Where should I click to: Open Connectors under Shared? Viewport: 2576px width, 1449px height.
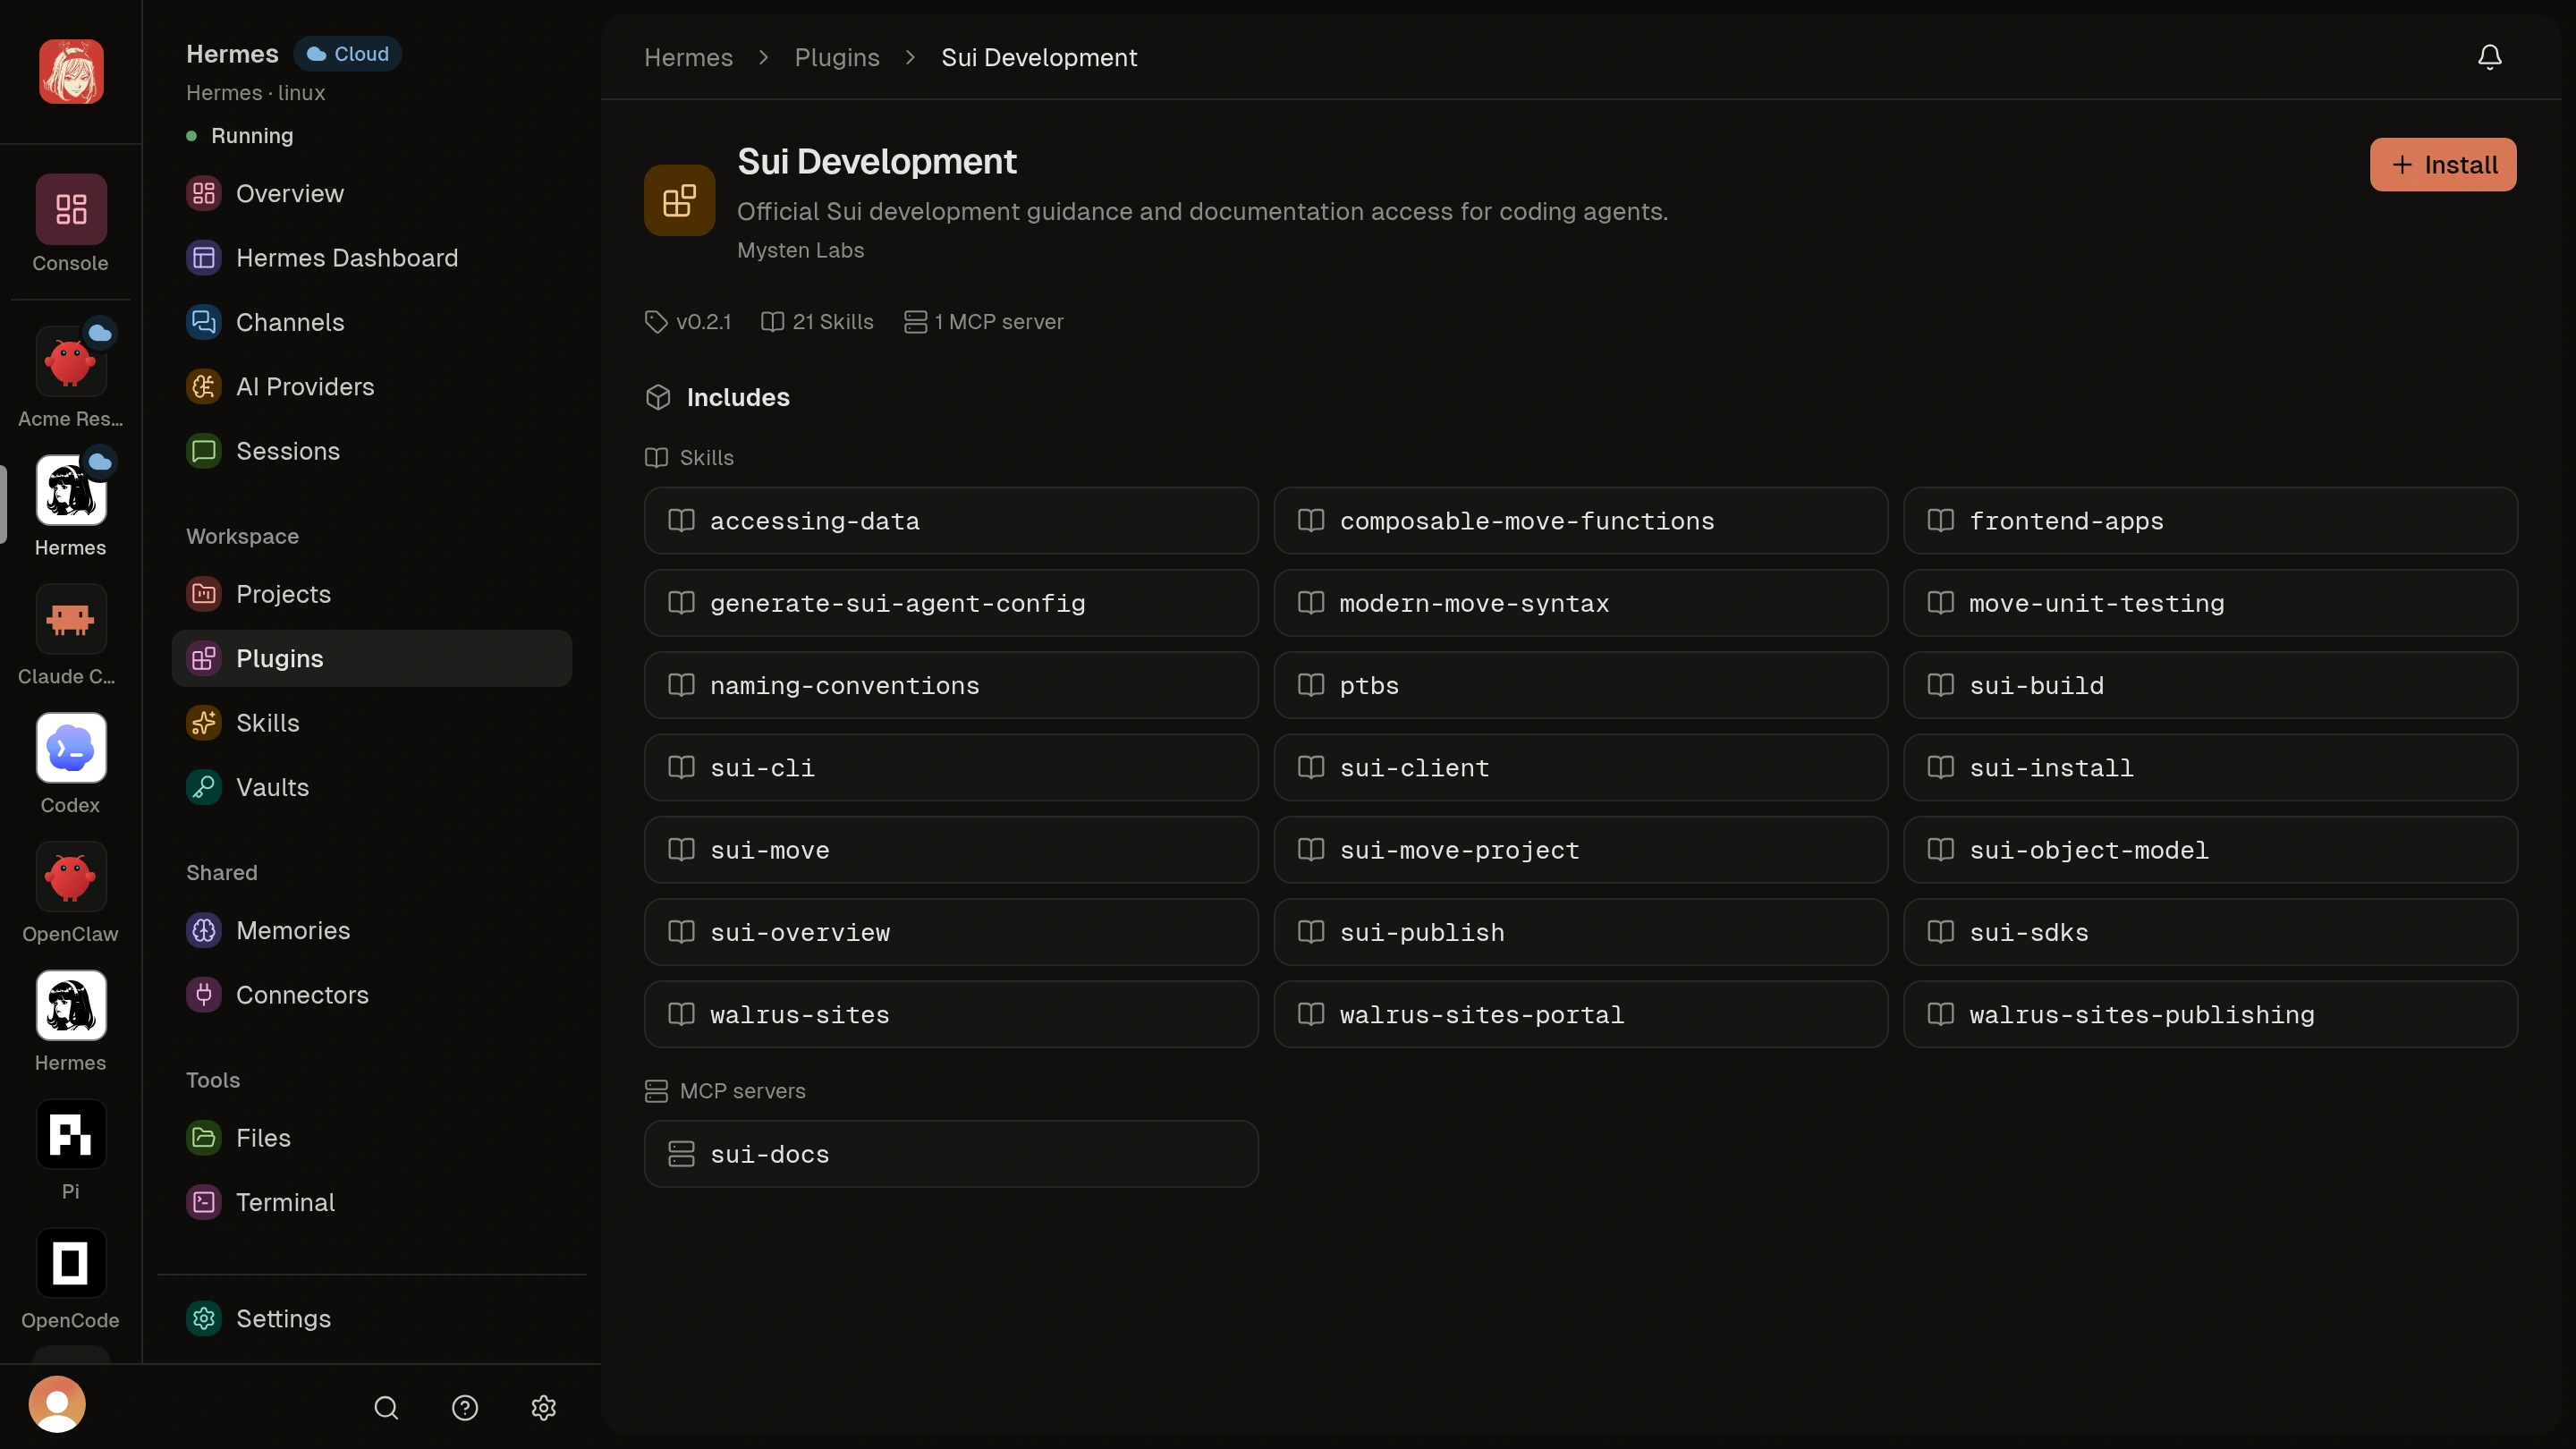(x=372, y=995)
